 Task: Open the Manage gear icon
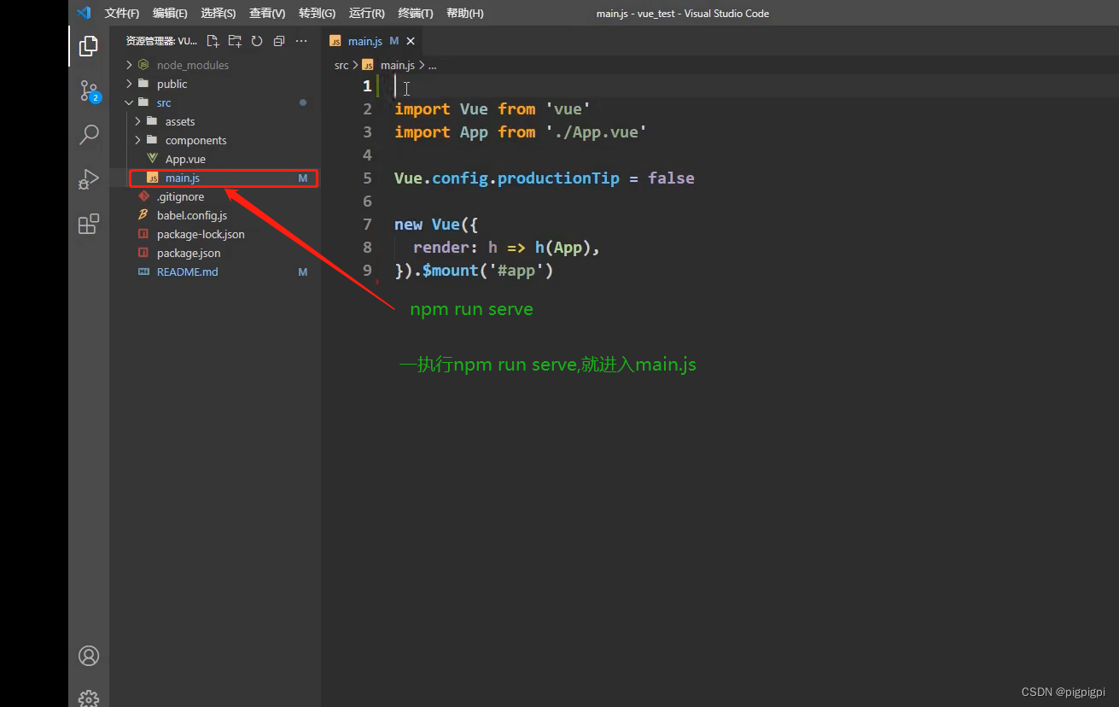[89, 698]
